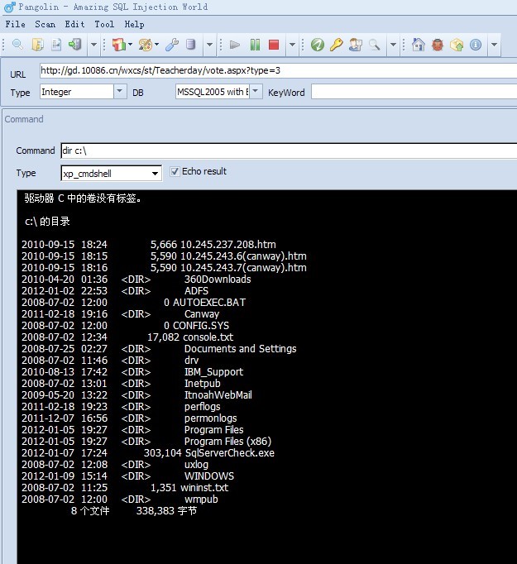Click the red-green blocks toolbar icon
The image size is (517, 564).
[x=119, y=45]
